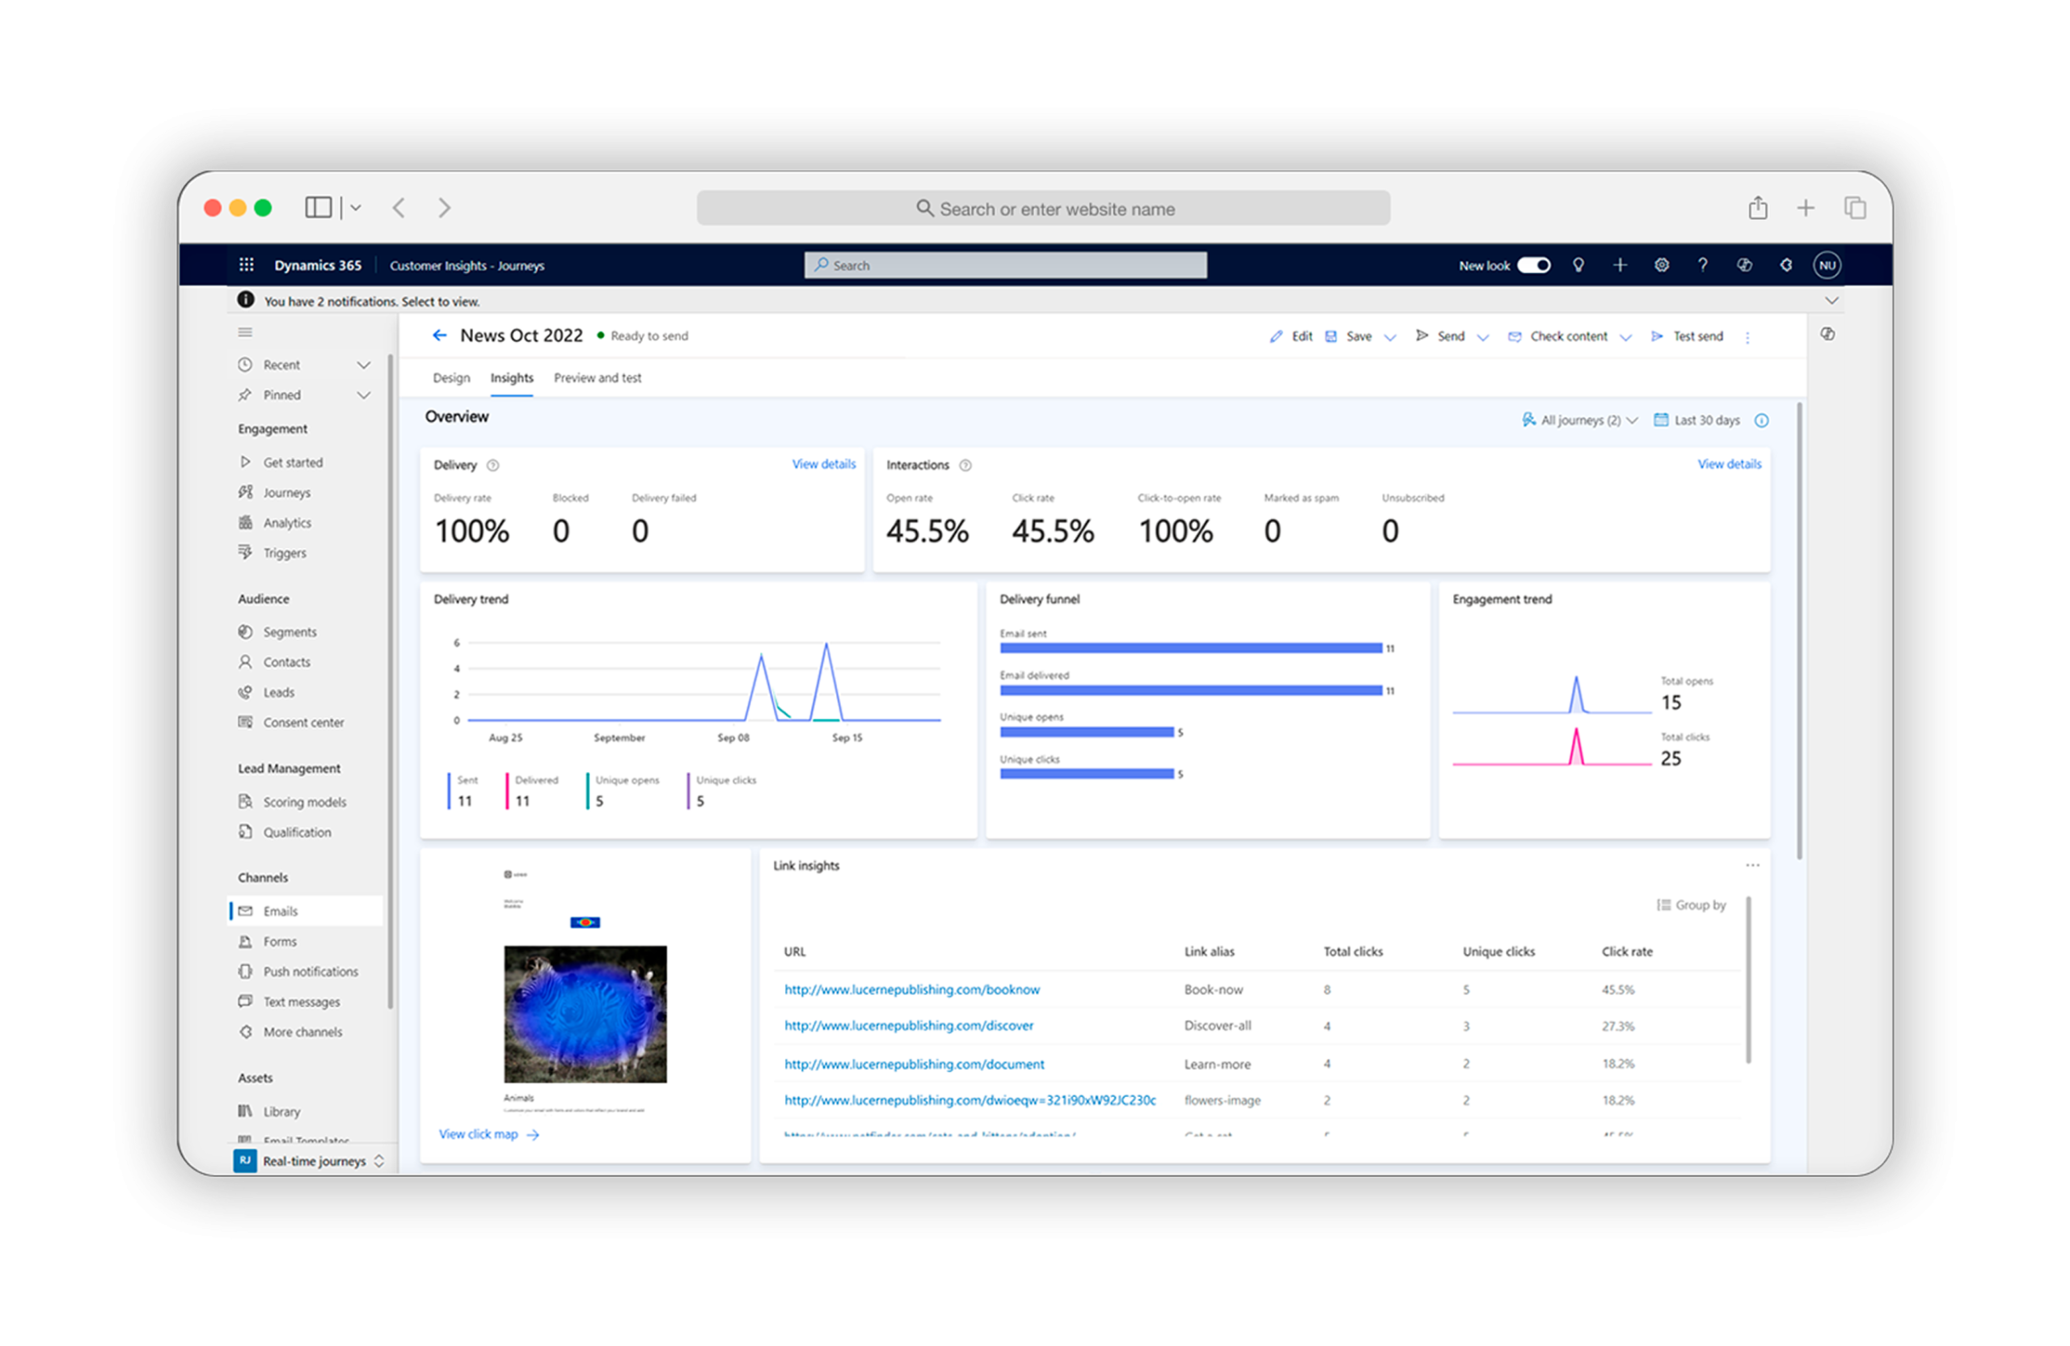2070x1346 pixels.
Task: Open the Journeys sidebar item
Action: point(286,492)
